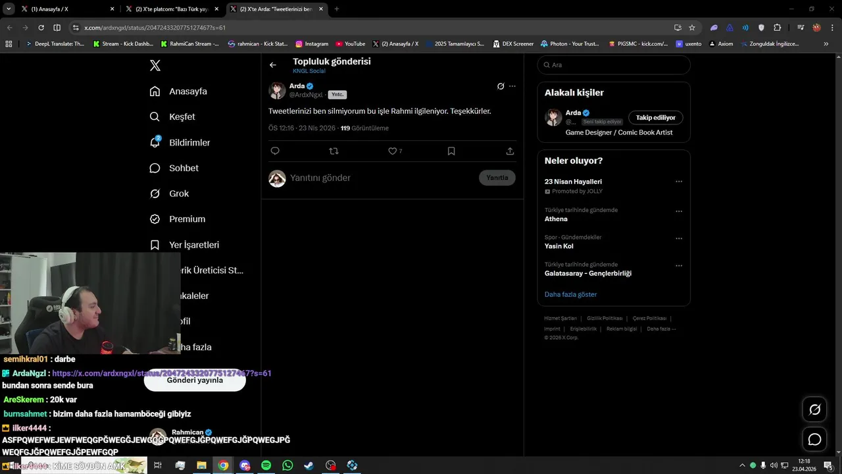Open the Chrome apps grid icon
842x474 pixels.
click(9, 43)
